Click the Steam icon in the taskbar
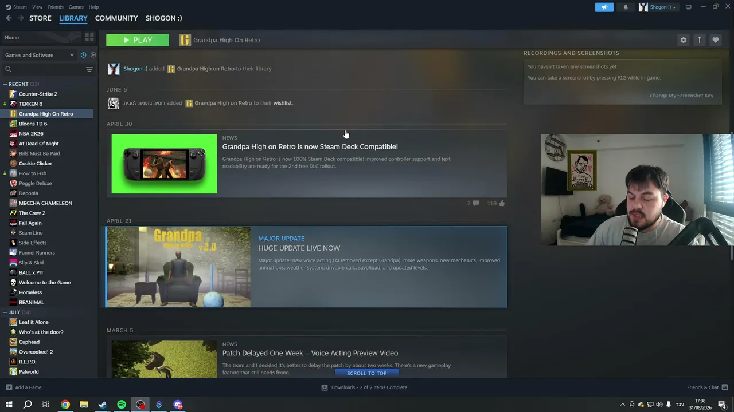Screen dimensions: 734x412 103,405
